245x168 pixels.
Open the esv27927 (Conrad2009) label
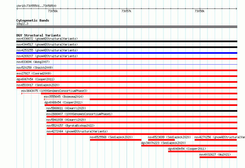[34, 73]
